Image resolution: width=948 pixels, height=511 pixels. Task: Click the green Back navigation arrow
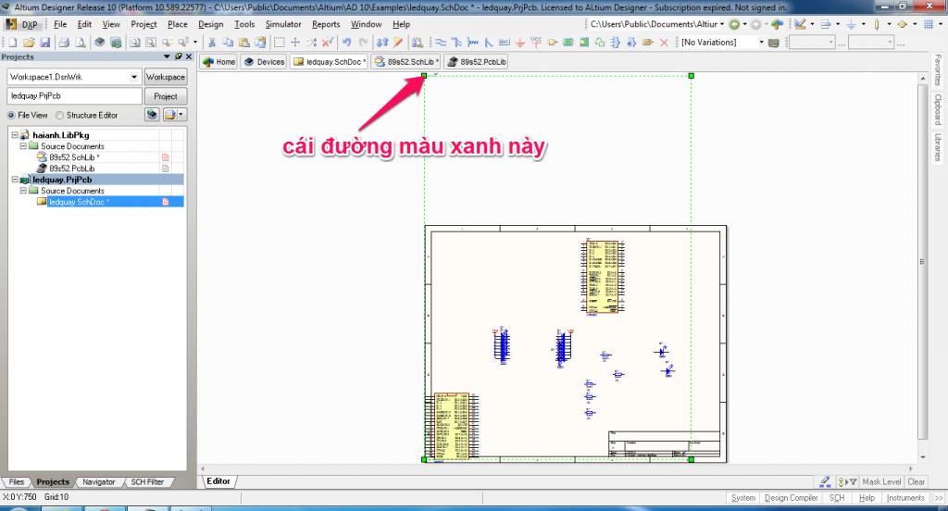pyautogui.click(x=734, y=24)
